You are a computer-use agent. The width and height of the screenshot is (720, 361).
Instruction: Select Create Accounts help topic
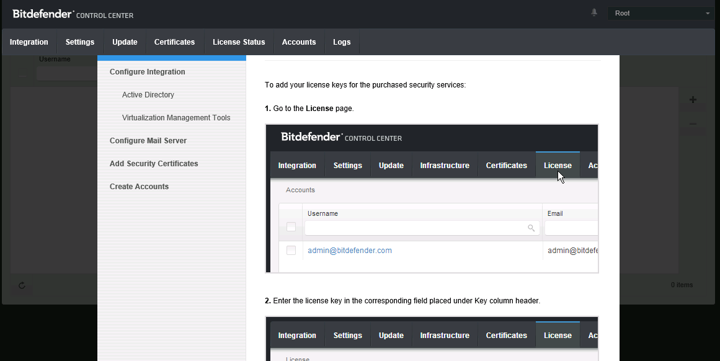(140, 187)
